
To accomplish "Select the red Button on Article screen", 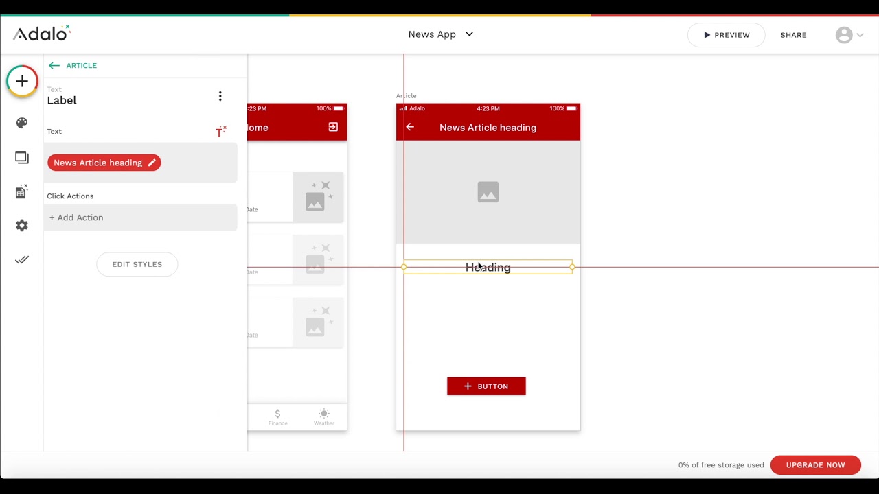I will tap(486, 386).
